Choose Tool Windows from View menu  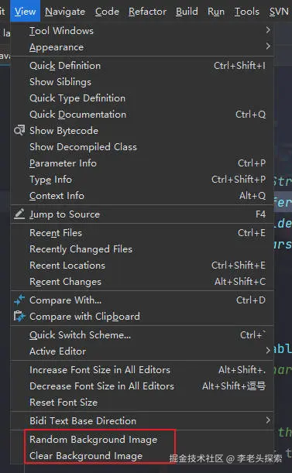click(x=143, y=31)
